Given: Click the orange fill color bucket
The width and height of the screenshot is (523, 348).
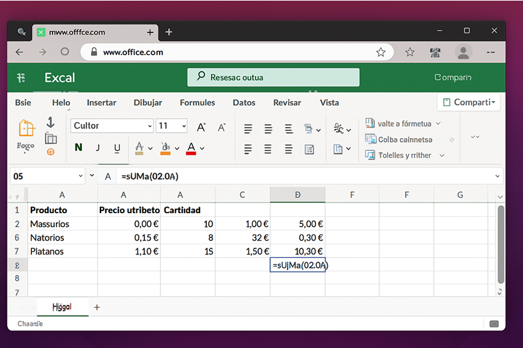Looking at the screenshot, I should (166, 148).
